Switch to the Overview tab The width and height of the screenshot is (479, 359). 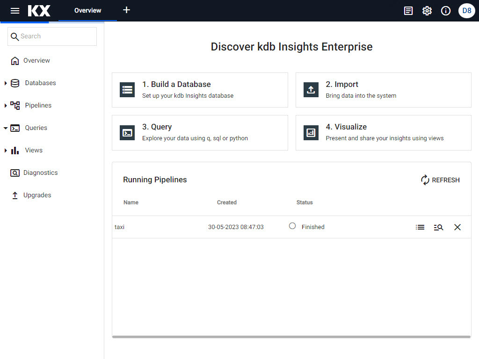coord(87,10)
